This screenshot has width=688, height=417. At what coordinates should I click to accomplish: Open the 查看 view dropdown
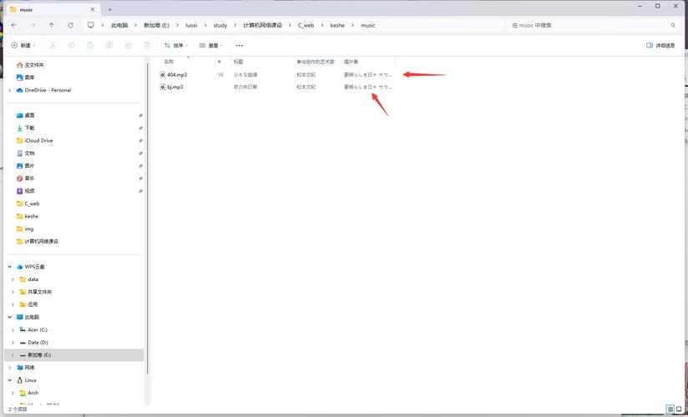pos(211,45)
